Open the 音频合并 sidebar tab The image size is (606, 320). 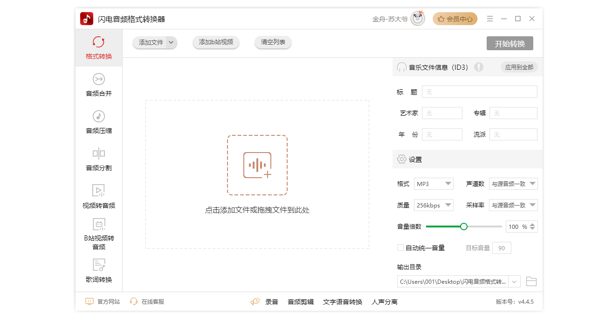point(99,85)
